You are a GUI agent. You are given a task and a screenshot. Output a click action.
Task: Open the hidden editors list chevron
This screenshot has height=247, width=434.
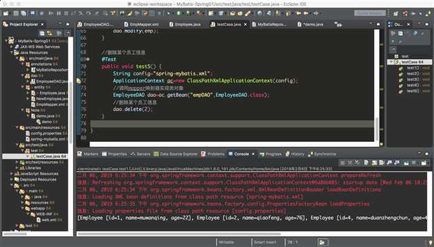tap(338, 24)
